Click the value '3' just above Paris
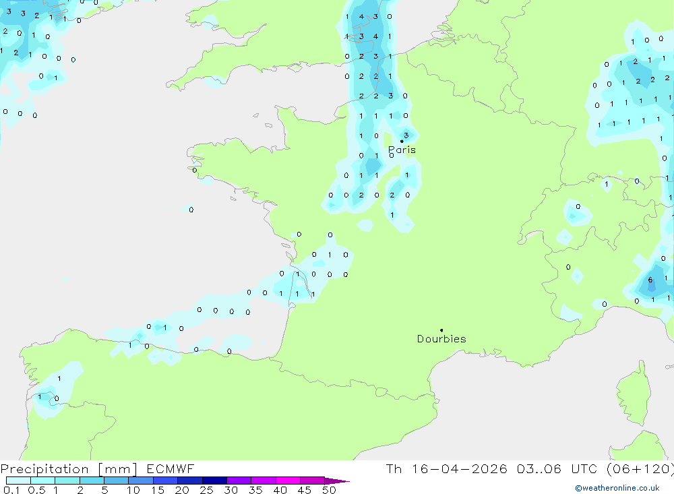 (x=406, y=135)
